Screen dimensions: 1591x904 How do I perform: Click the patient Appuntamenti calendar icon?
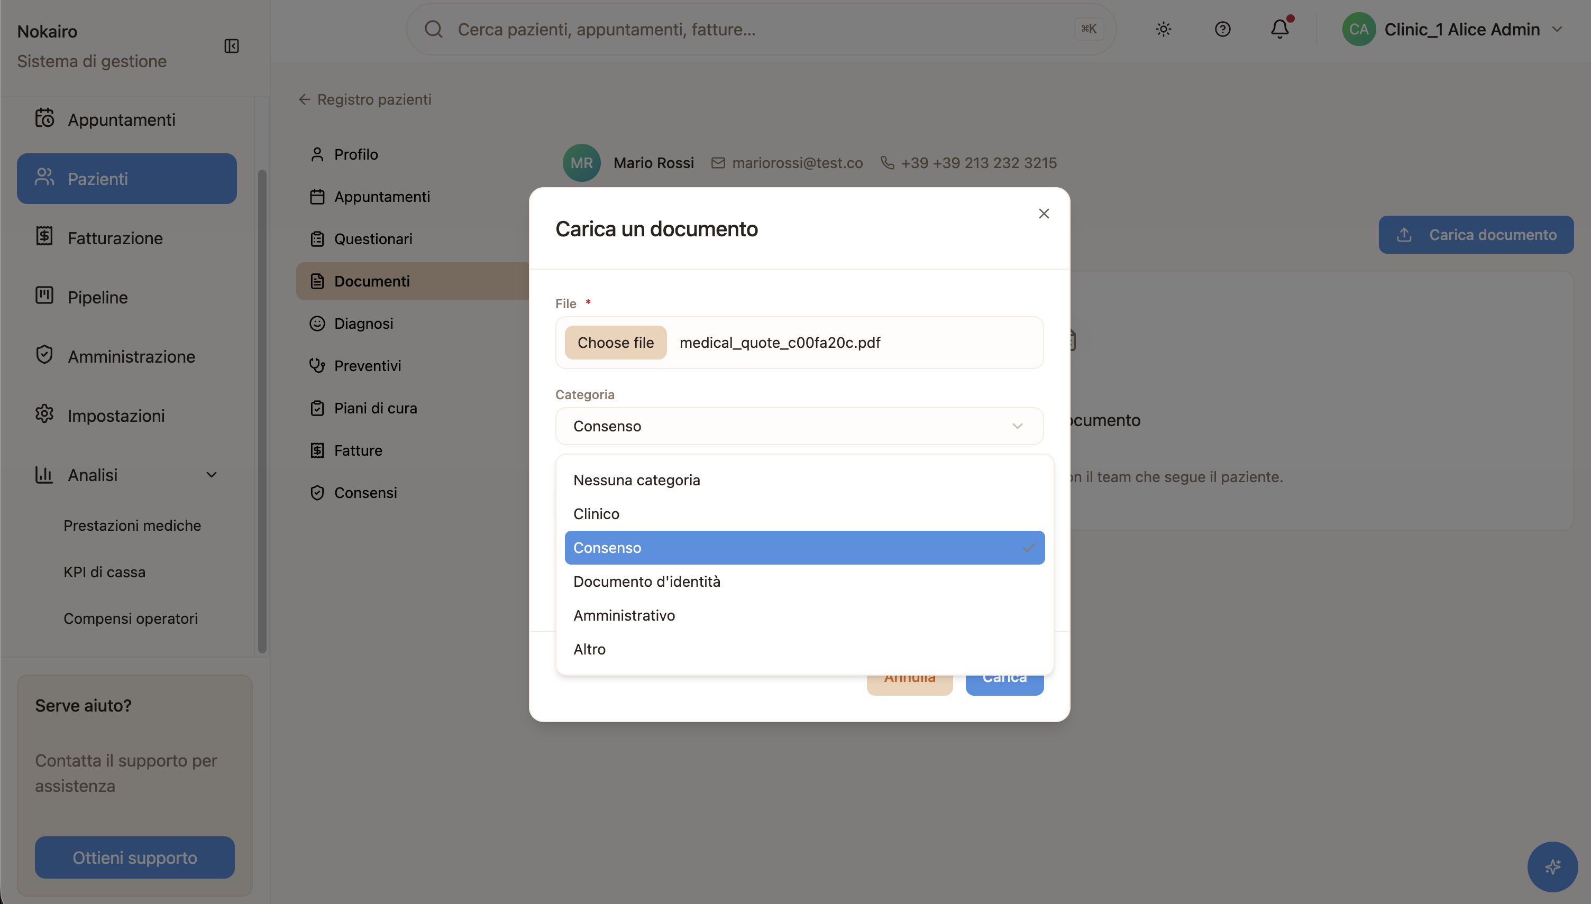click(x=317, y=196)
